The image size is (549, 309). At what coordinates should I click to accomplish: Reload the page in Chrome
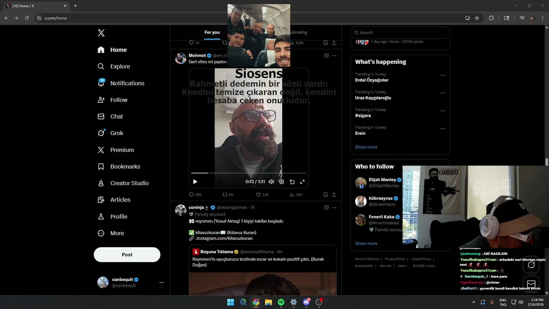coord(27,18)
